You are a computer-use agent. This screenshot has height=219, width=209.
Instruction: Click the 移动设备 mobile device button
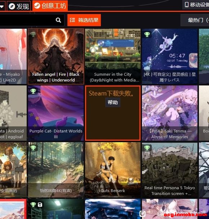[196, 5]
